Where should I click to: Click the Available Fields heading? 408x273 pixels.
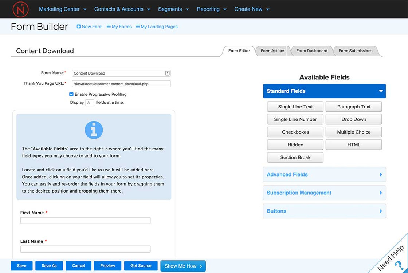click(x=325, y=77)
